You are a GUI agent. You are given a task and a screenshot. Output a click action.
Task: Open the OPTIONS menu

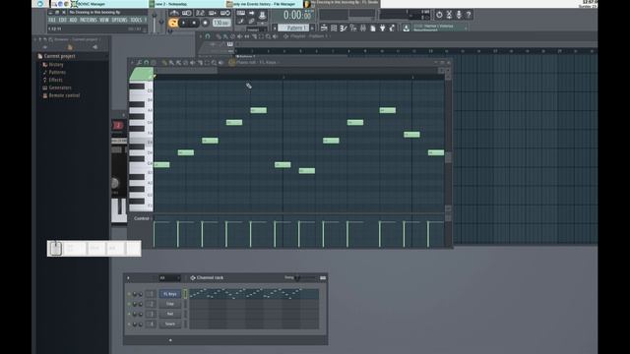point(119,20)
